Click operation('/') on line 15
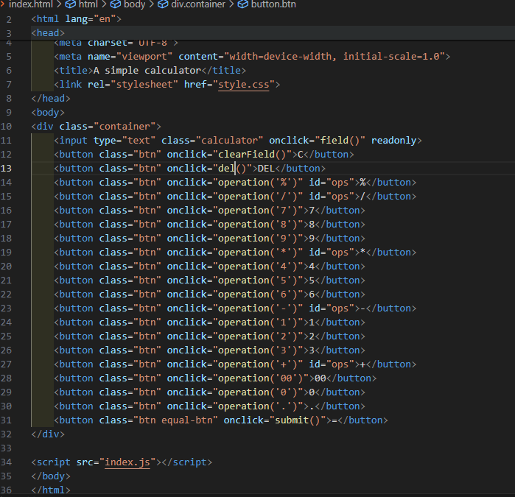 (x=258, y=197)
